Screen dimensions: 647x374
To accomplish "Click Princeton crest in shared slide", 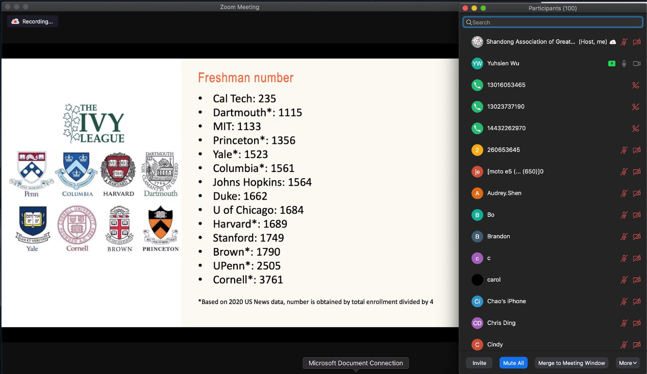I will (161, 229).
